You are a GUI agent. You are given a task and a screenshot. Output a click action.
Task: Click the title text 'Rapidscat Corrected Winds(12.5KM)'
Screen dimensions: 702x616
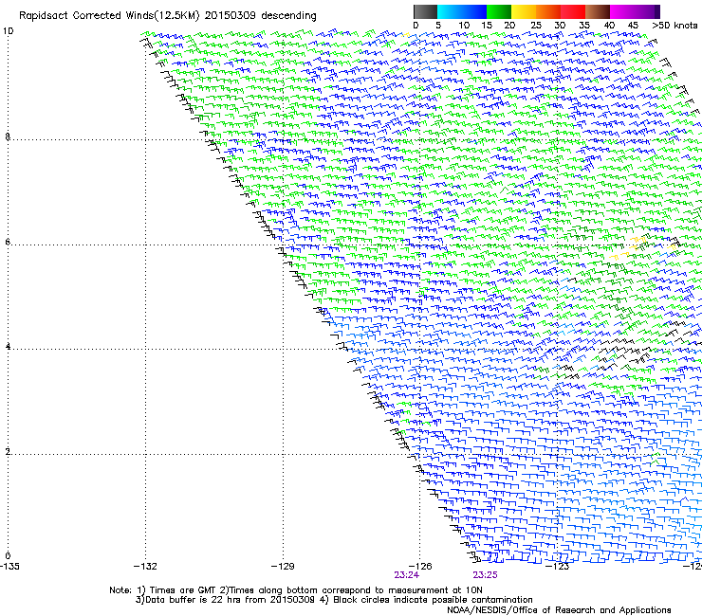pyautogui.click(x=109, y=16)
